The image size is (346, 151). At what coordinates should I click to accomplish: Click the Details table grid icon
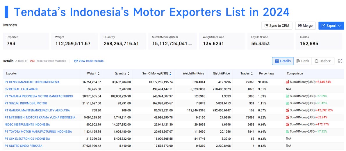[277, 61]
